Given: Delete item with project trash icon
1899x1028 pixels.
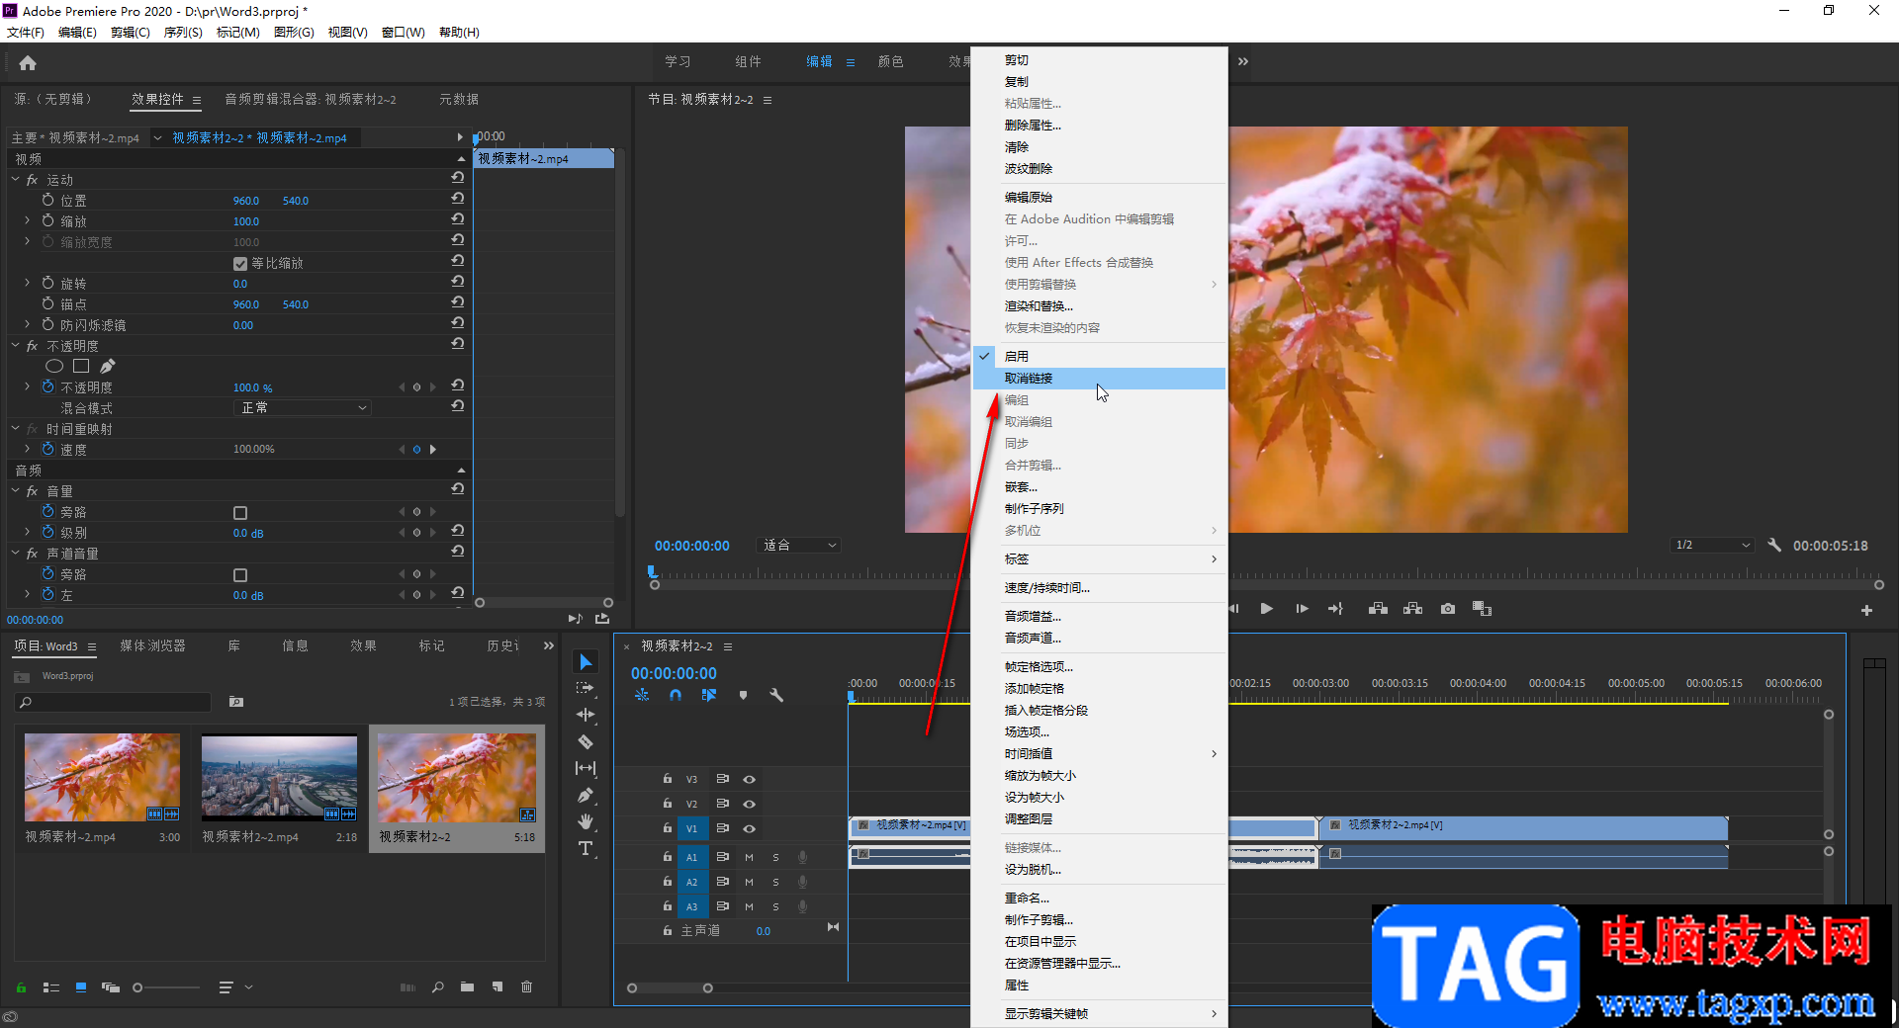Looking at the screenshot, I should pos(526,986).
